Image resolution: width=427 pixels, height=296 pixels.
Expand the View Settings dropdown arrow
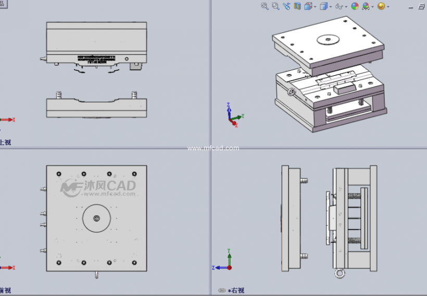coord(388,7)
